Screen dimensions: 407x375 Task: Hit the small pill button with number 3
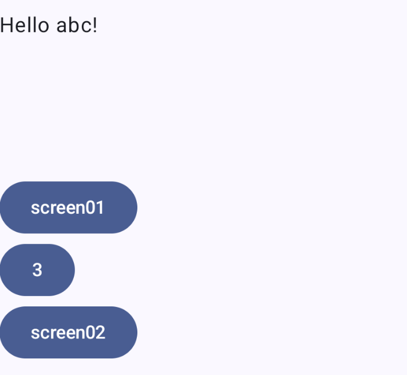click(37, 270)
